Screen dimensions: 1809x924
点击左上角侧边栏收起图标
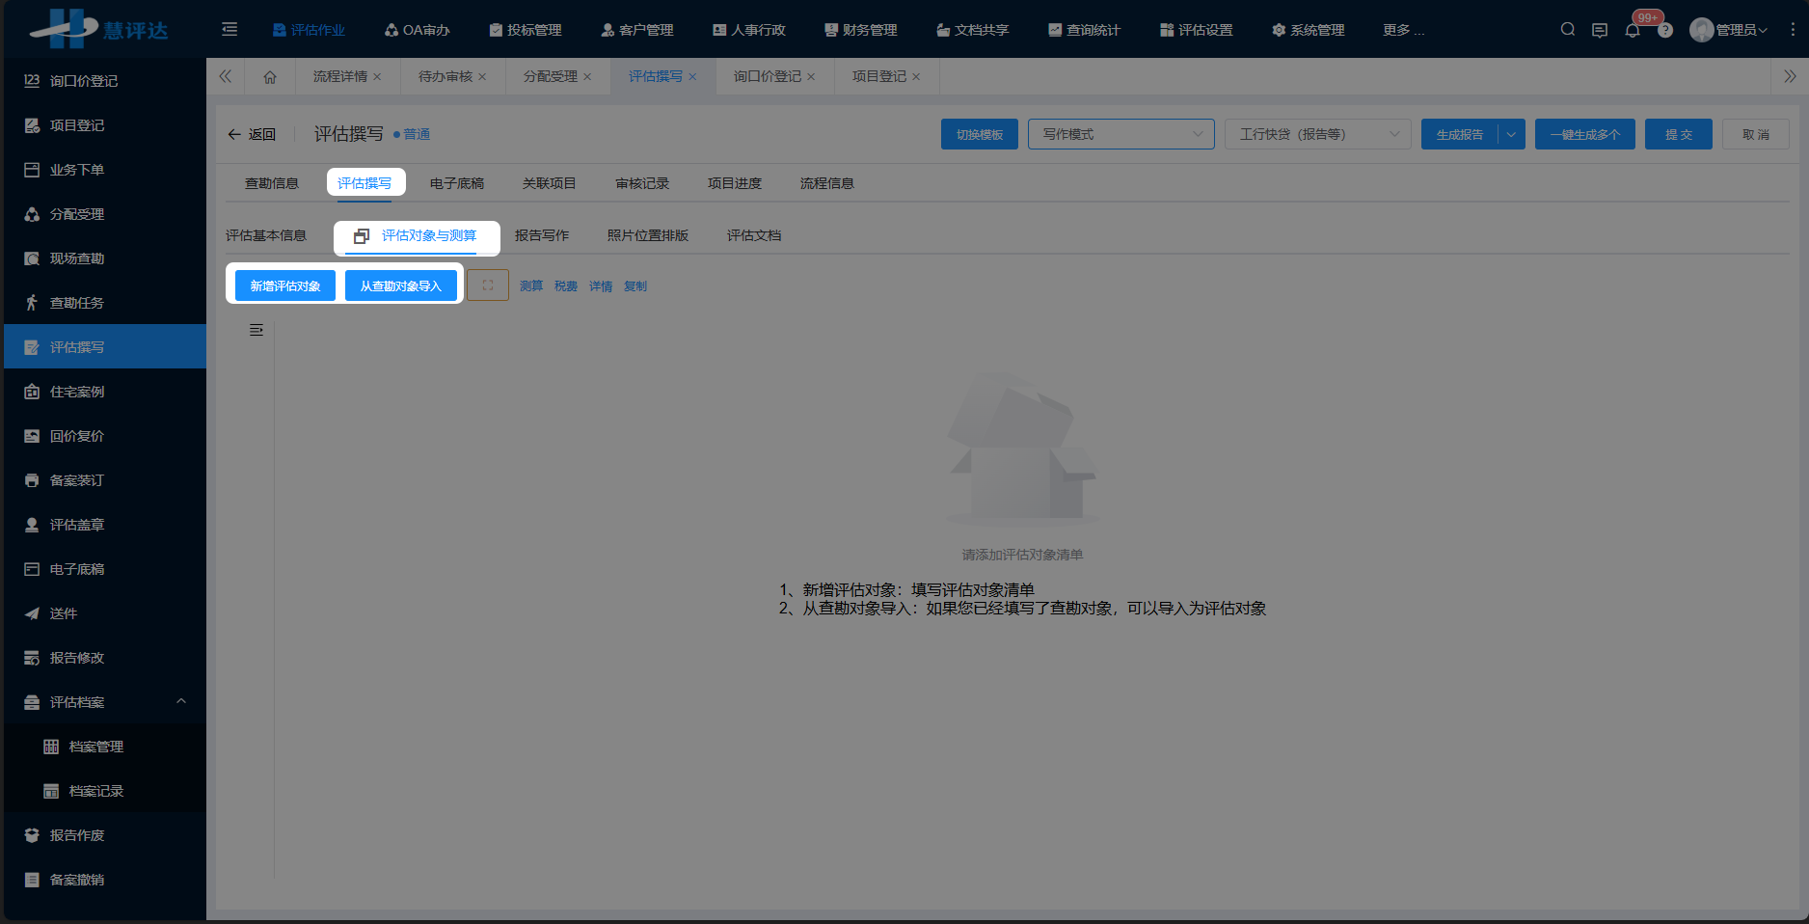click(x=229, y=29)
